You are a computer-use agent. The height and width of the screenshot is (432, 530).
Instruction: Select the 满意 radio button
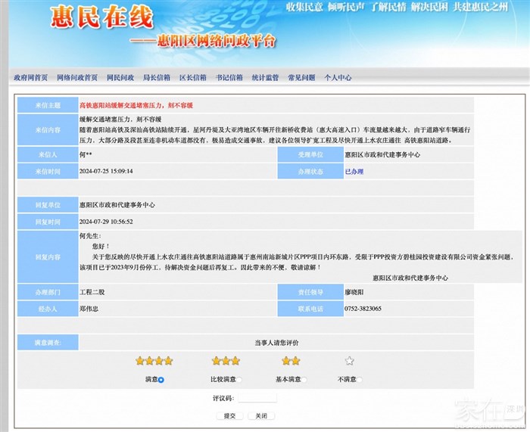[161, 380]
